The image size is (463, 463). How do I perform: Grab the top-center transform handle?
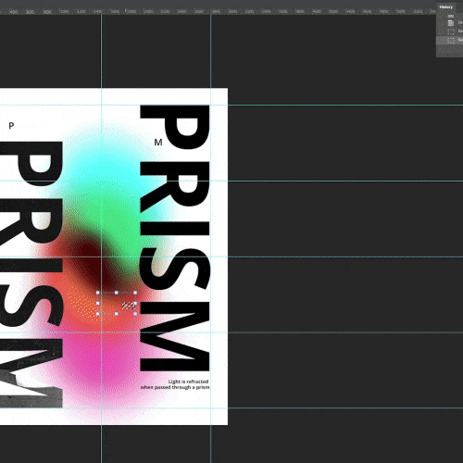click(x=117, y=293)
